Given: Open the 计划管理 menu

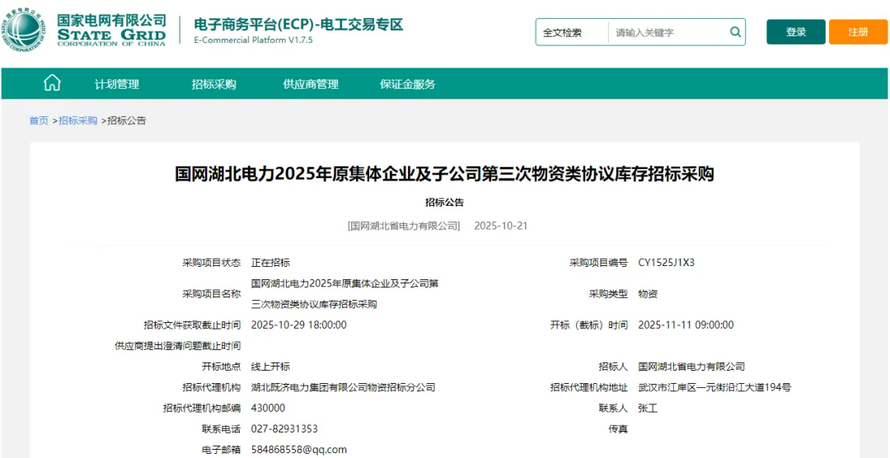Looking at the screenshot, I should (x=116, y=84).
